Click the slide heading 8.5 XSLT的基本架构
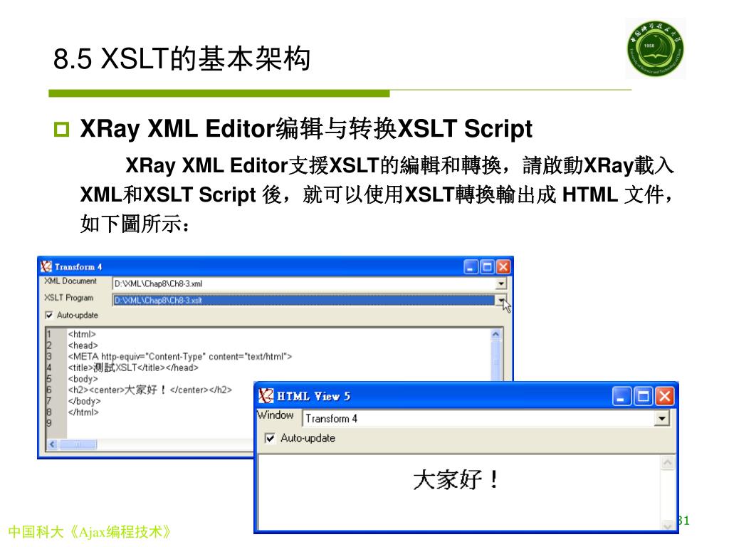Screen dimensions: 729x547 pyautogui.click(x=182, y=58)
